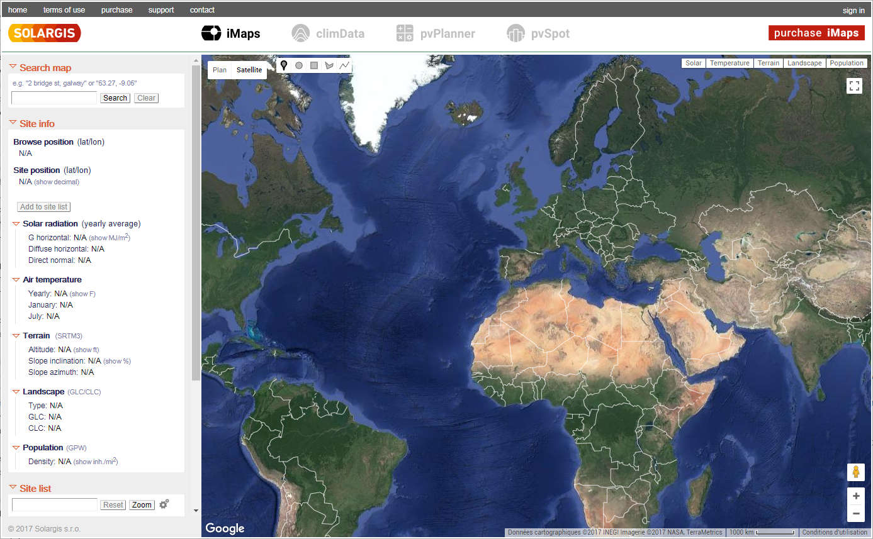Collapse the Site info section

13,123
